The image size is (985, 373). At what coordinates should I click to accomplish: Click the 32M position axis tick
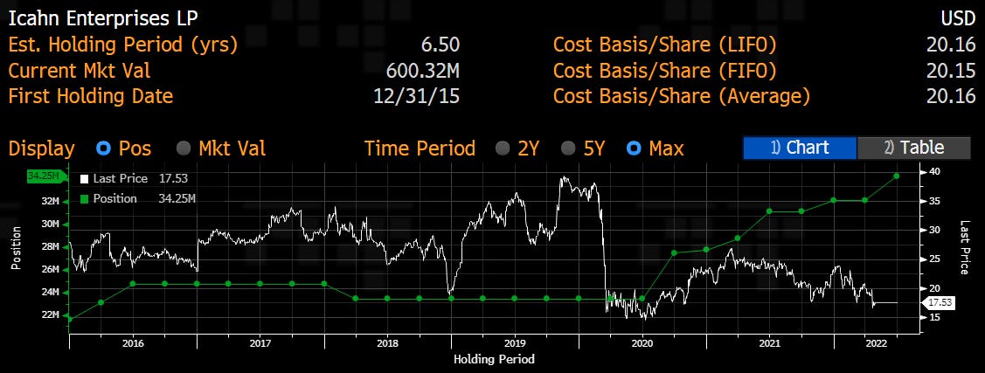coord(51,202)
